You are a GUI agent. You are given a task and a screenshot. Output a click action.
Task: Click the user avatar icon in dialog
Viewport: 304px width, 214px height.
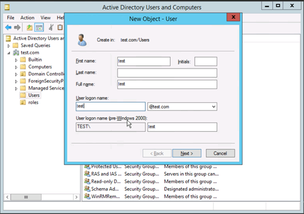(x=82, y=40)
